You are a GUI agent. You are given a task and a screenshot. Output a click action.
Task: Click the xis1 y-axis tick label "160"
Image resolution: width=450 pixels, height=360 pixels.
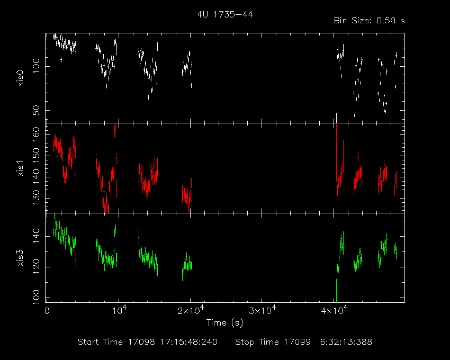pyautogui.click(x=36, y=134)
